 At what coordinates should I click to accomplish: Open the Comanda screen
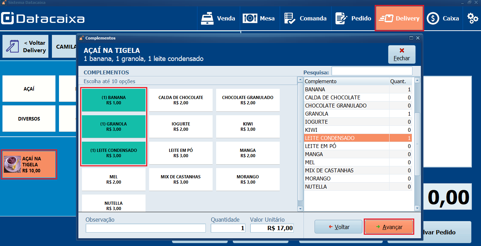click(305, 18)
